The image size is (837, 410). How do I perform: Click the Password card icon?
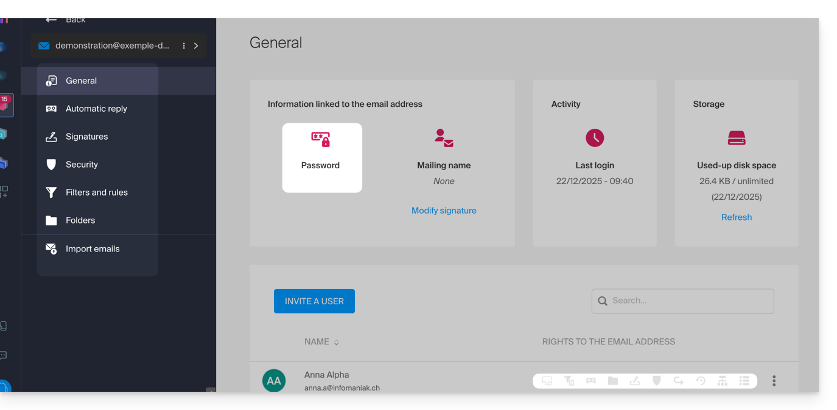click(x=321, y=140)
